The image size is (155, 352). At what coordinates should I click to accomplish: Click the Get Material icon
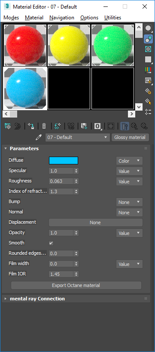tap(8, 126)
